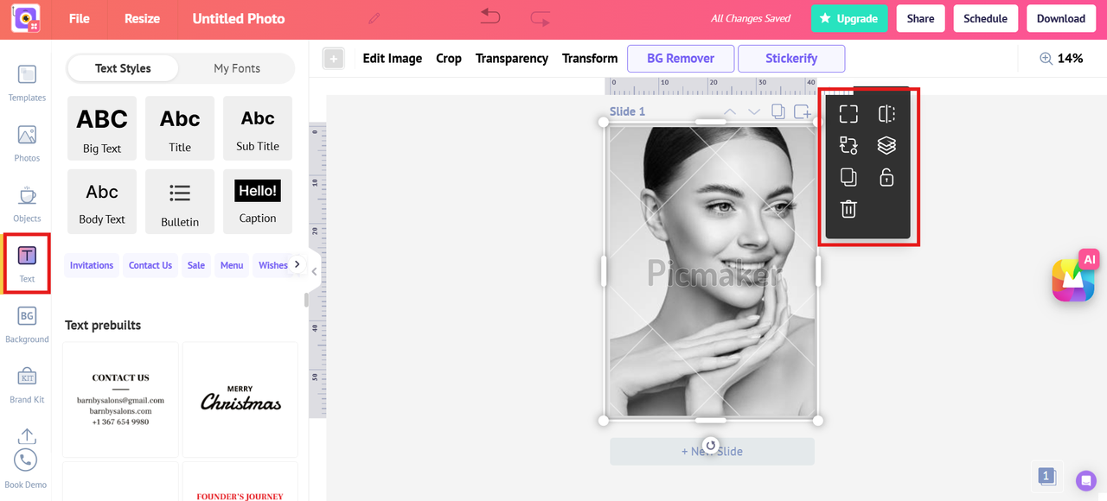Open the Background sidebar panel
This screenshot has height=501, width=1107.
[x=27, y=325]
